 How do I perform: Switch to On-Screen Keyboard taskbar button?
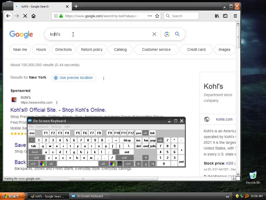[90, 196]
